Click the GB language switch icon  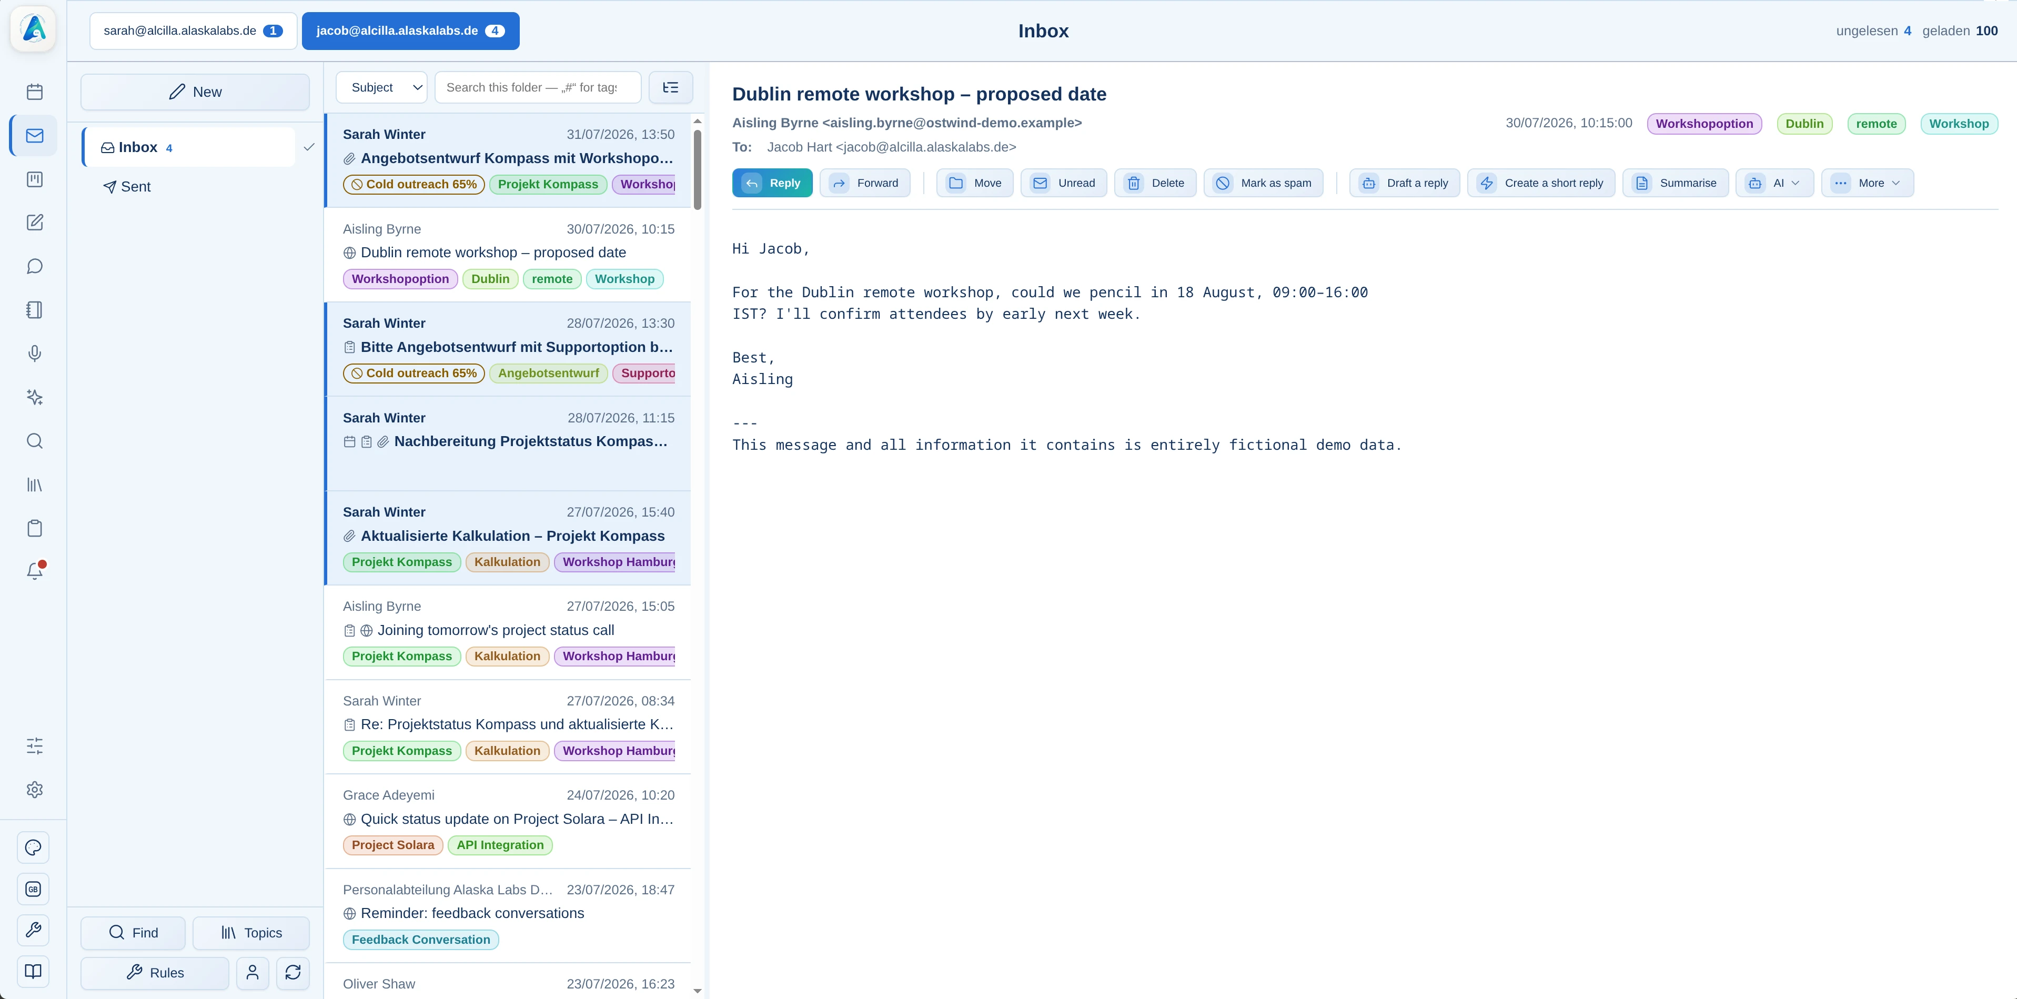click(x=33, y=890)
